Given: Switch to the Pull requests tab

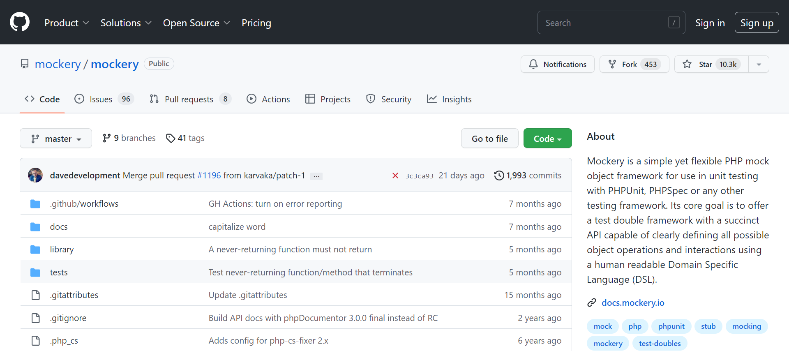Looking at the screenshot, I should tap(190, 99).
